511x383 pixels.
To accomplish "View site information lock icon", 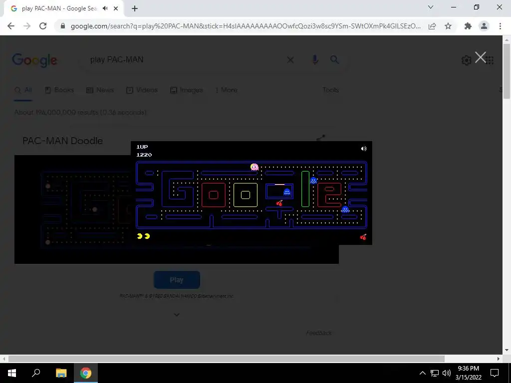I will [x=63, y=26].
